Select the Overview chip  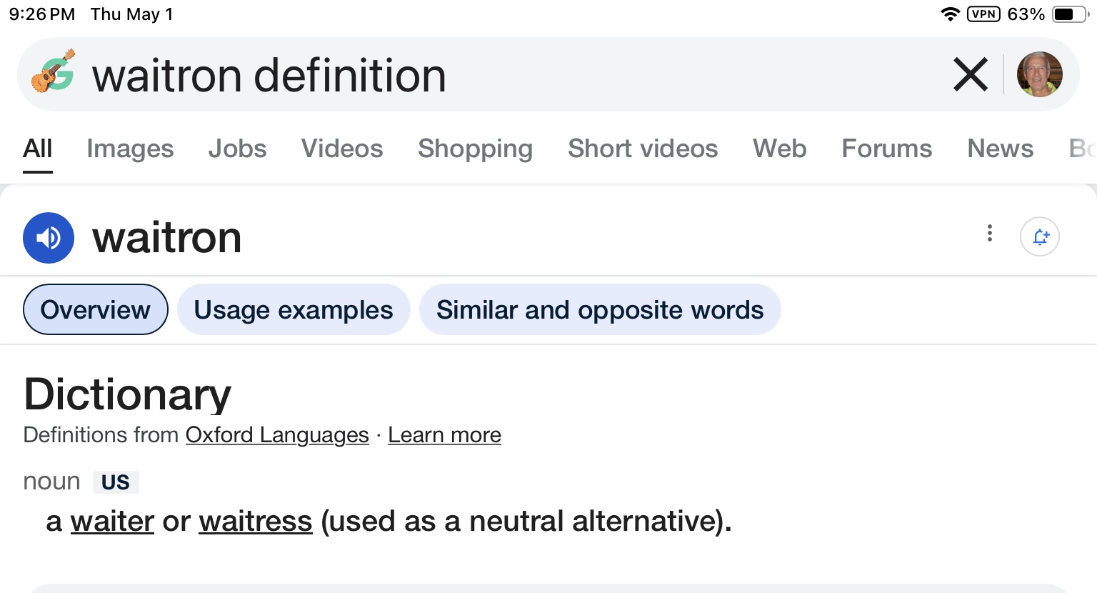[96, 310]
